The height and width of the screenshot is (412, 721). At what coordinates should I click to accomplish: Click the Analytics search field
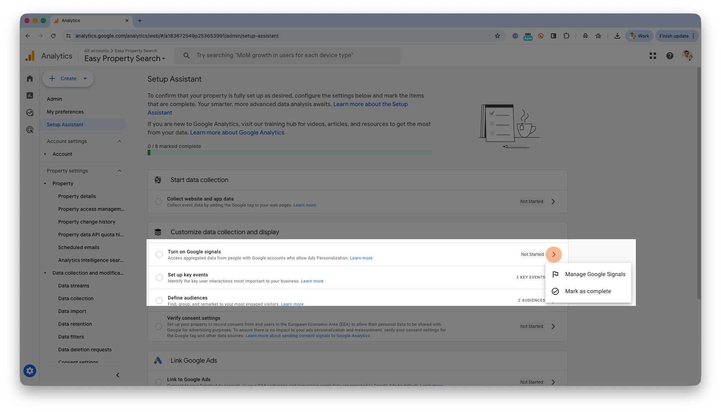(287, 55)
